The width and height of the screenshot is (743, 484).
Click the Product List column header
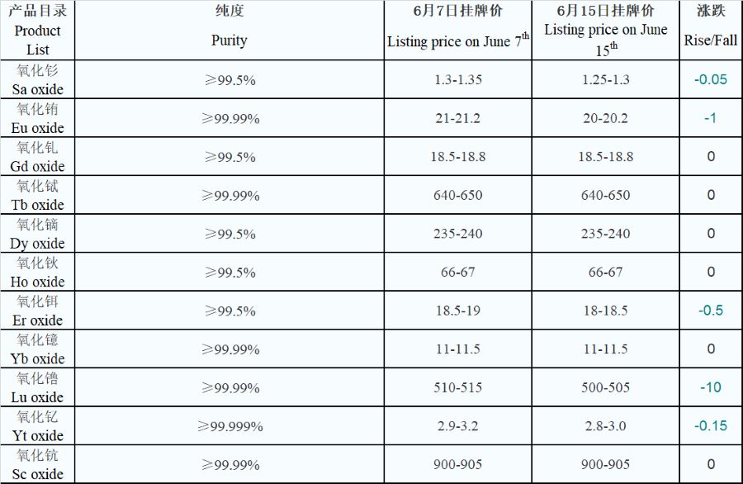click(x=37, y=30)
